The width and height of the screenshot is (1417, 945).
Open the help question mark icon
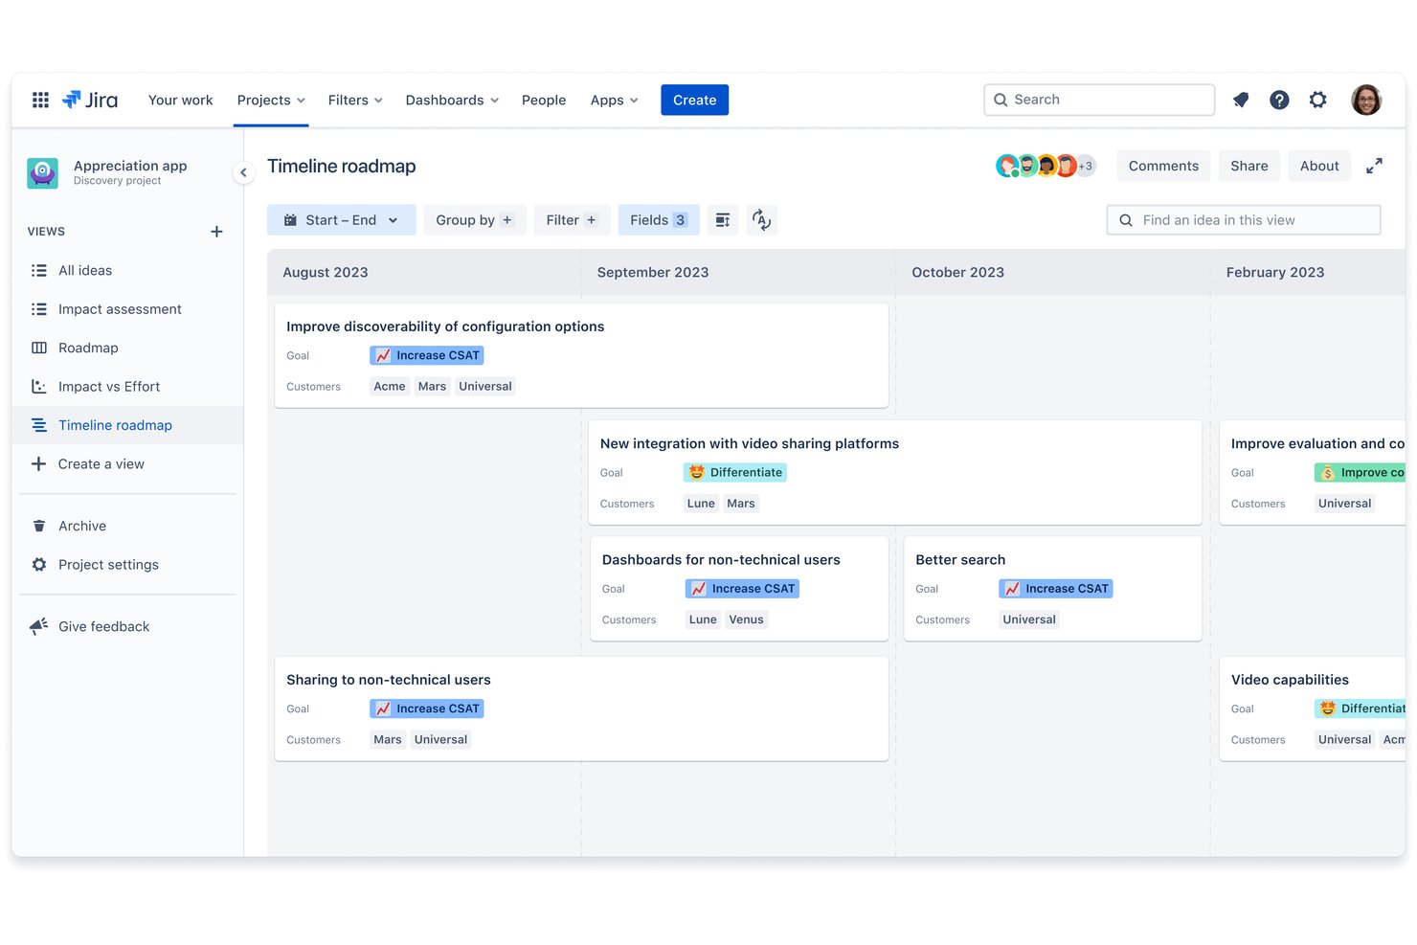point(1279,100)
